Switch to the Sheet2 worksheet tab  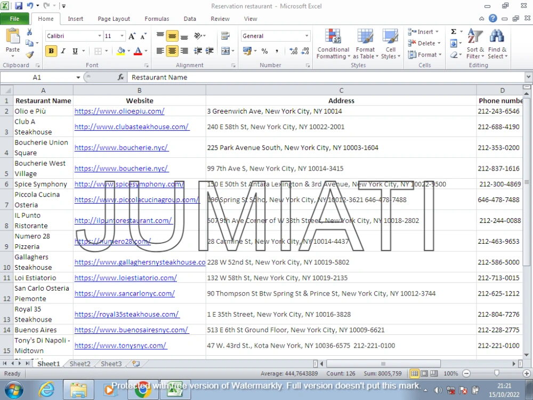tap(80, 364)
